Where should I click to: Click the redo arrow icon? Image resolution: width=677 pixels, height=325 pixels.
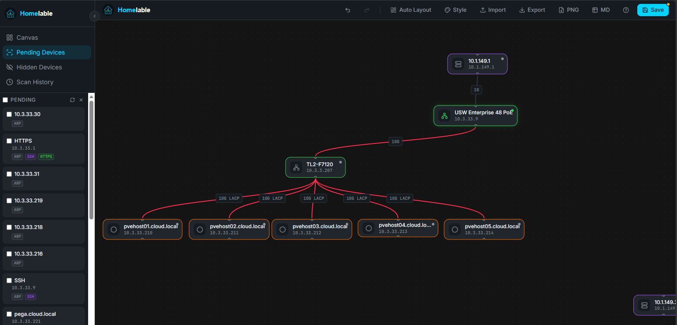point(367,10)
